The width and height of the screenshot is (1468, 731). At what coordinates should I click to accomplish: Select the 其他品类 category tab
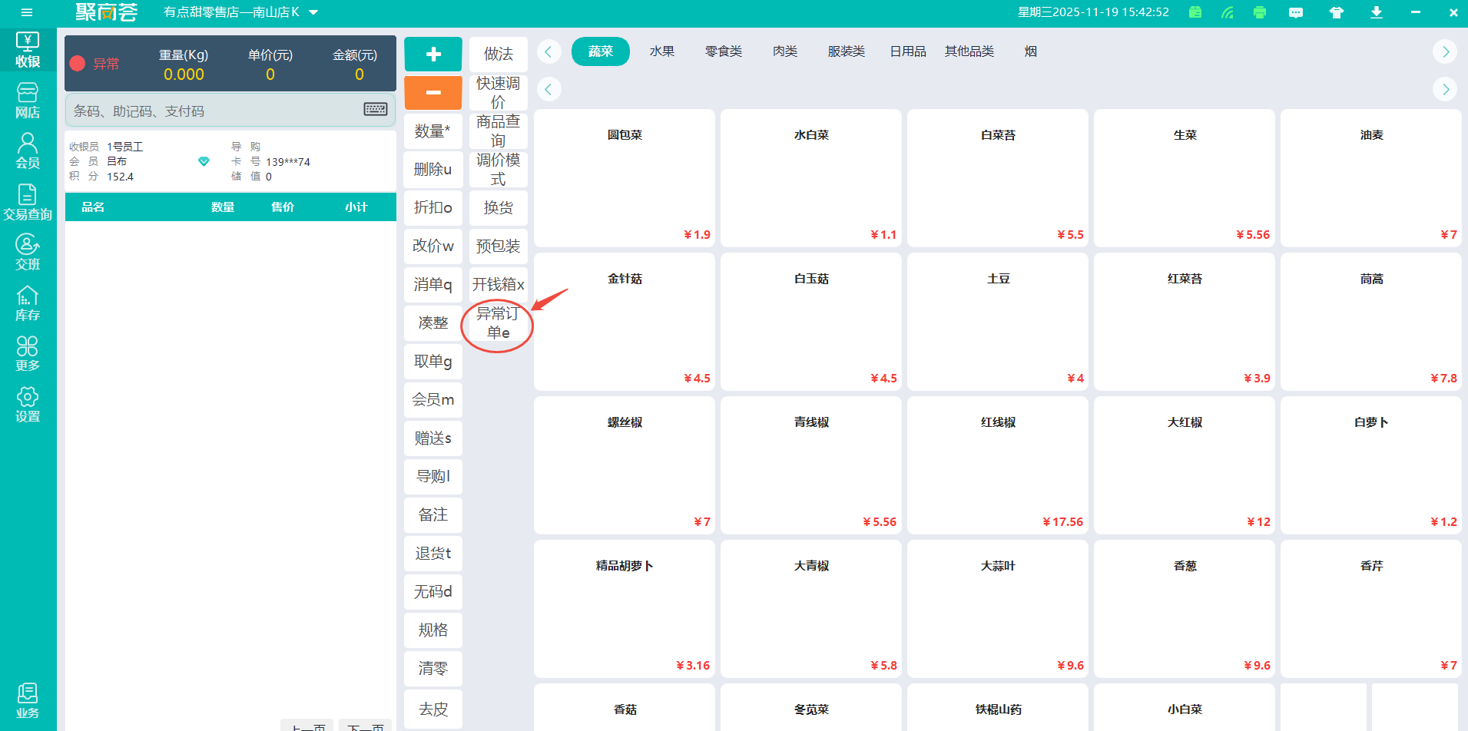[x=969, y=51]
